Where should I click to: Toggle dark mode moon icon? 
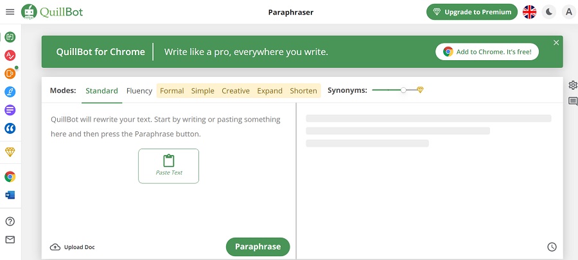pos(549,12)
